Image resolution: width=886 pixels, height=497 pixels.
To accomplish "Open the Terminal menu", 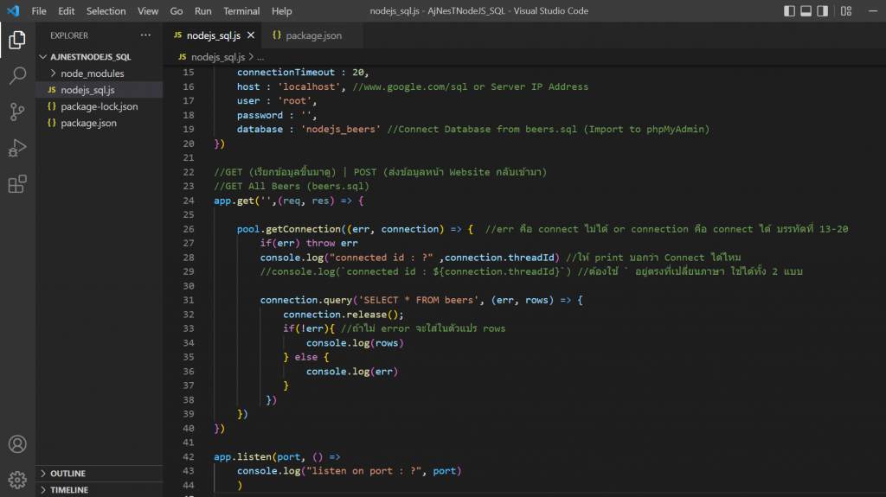I will coord(241,11).
